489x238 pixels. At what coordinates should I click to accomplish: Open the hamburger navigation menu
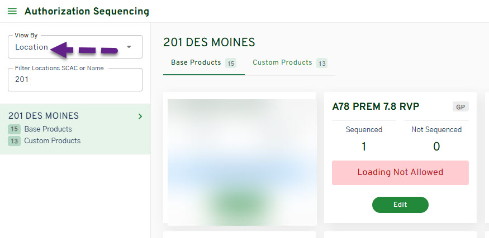[x=12, y=11]
